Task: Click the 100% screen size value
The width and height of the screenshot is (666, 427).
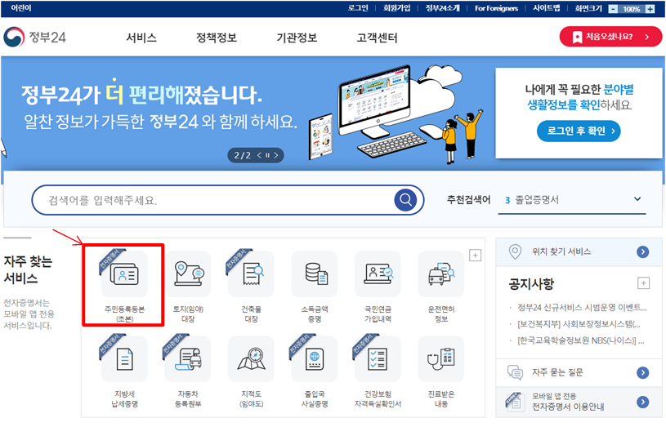Action: [631, 9]
